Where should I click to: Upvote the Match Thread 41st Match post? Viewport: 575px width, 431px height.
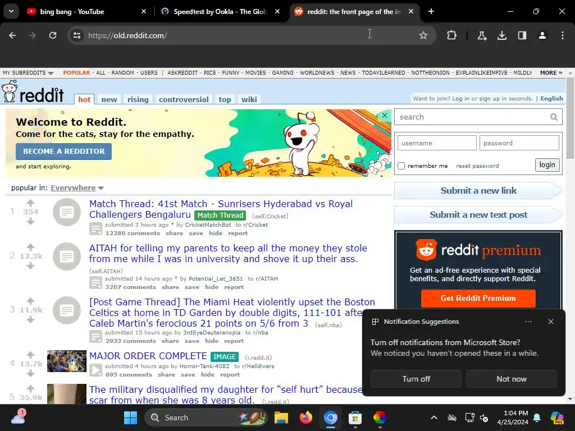pyautogui.click(x=30, y=202)
